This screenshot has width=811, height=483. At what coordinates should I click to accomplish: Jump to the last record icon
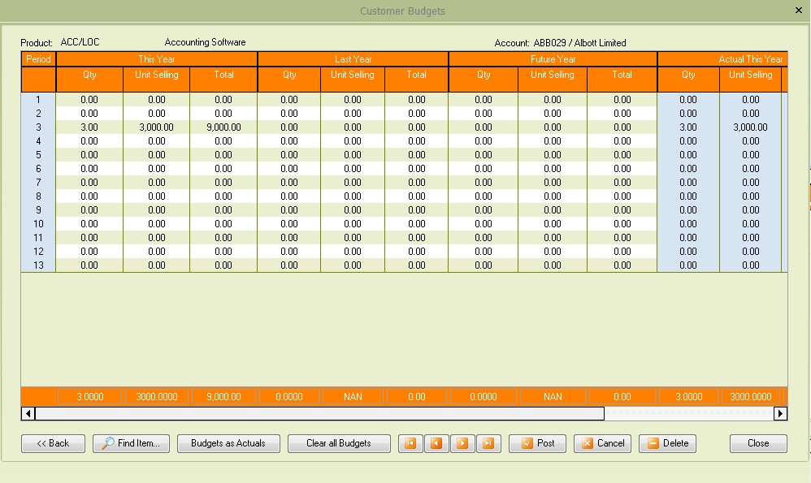click(488, 443)
